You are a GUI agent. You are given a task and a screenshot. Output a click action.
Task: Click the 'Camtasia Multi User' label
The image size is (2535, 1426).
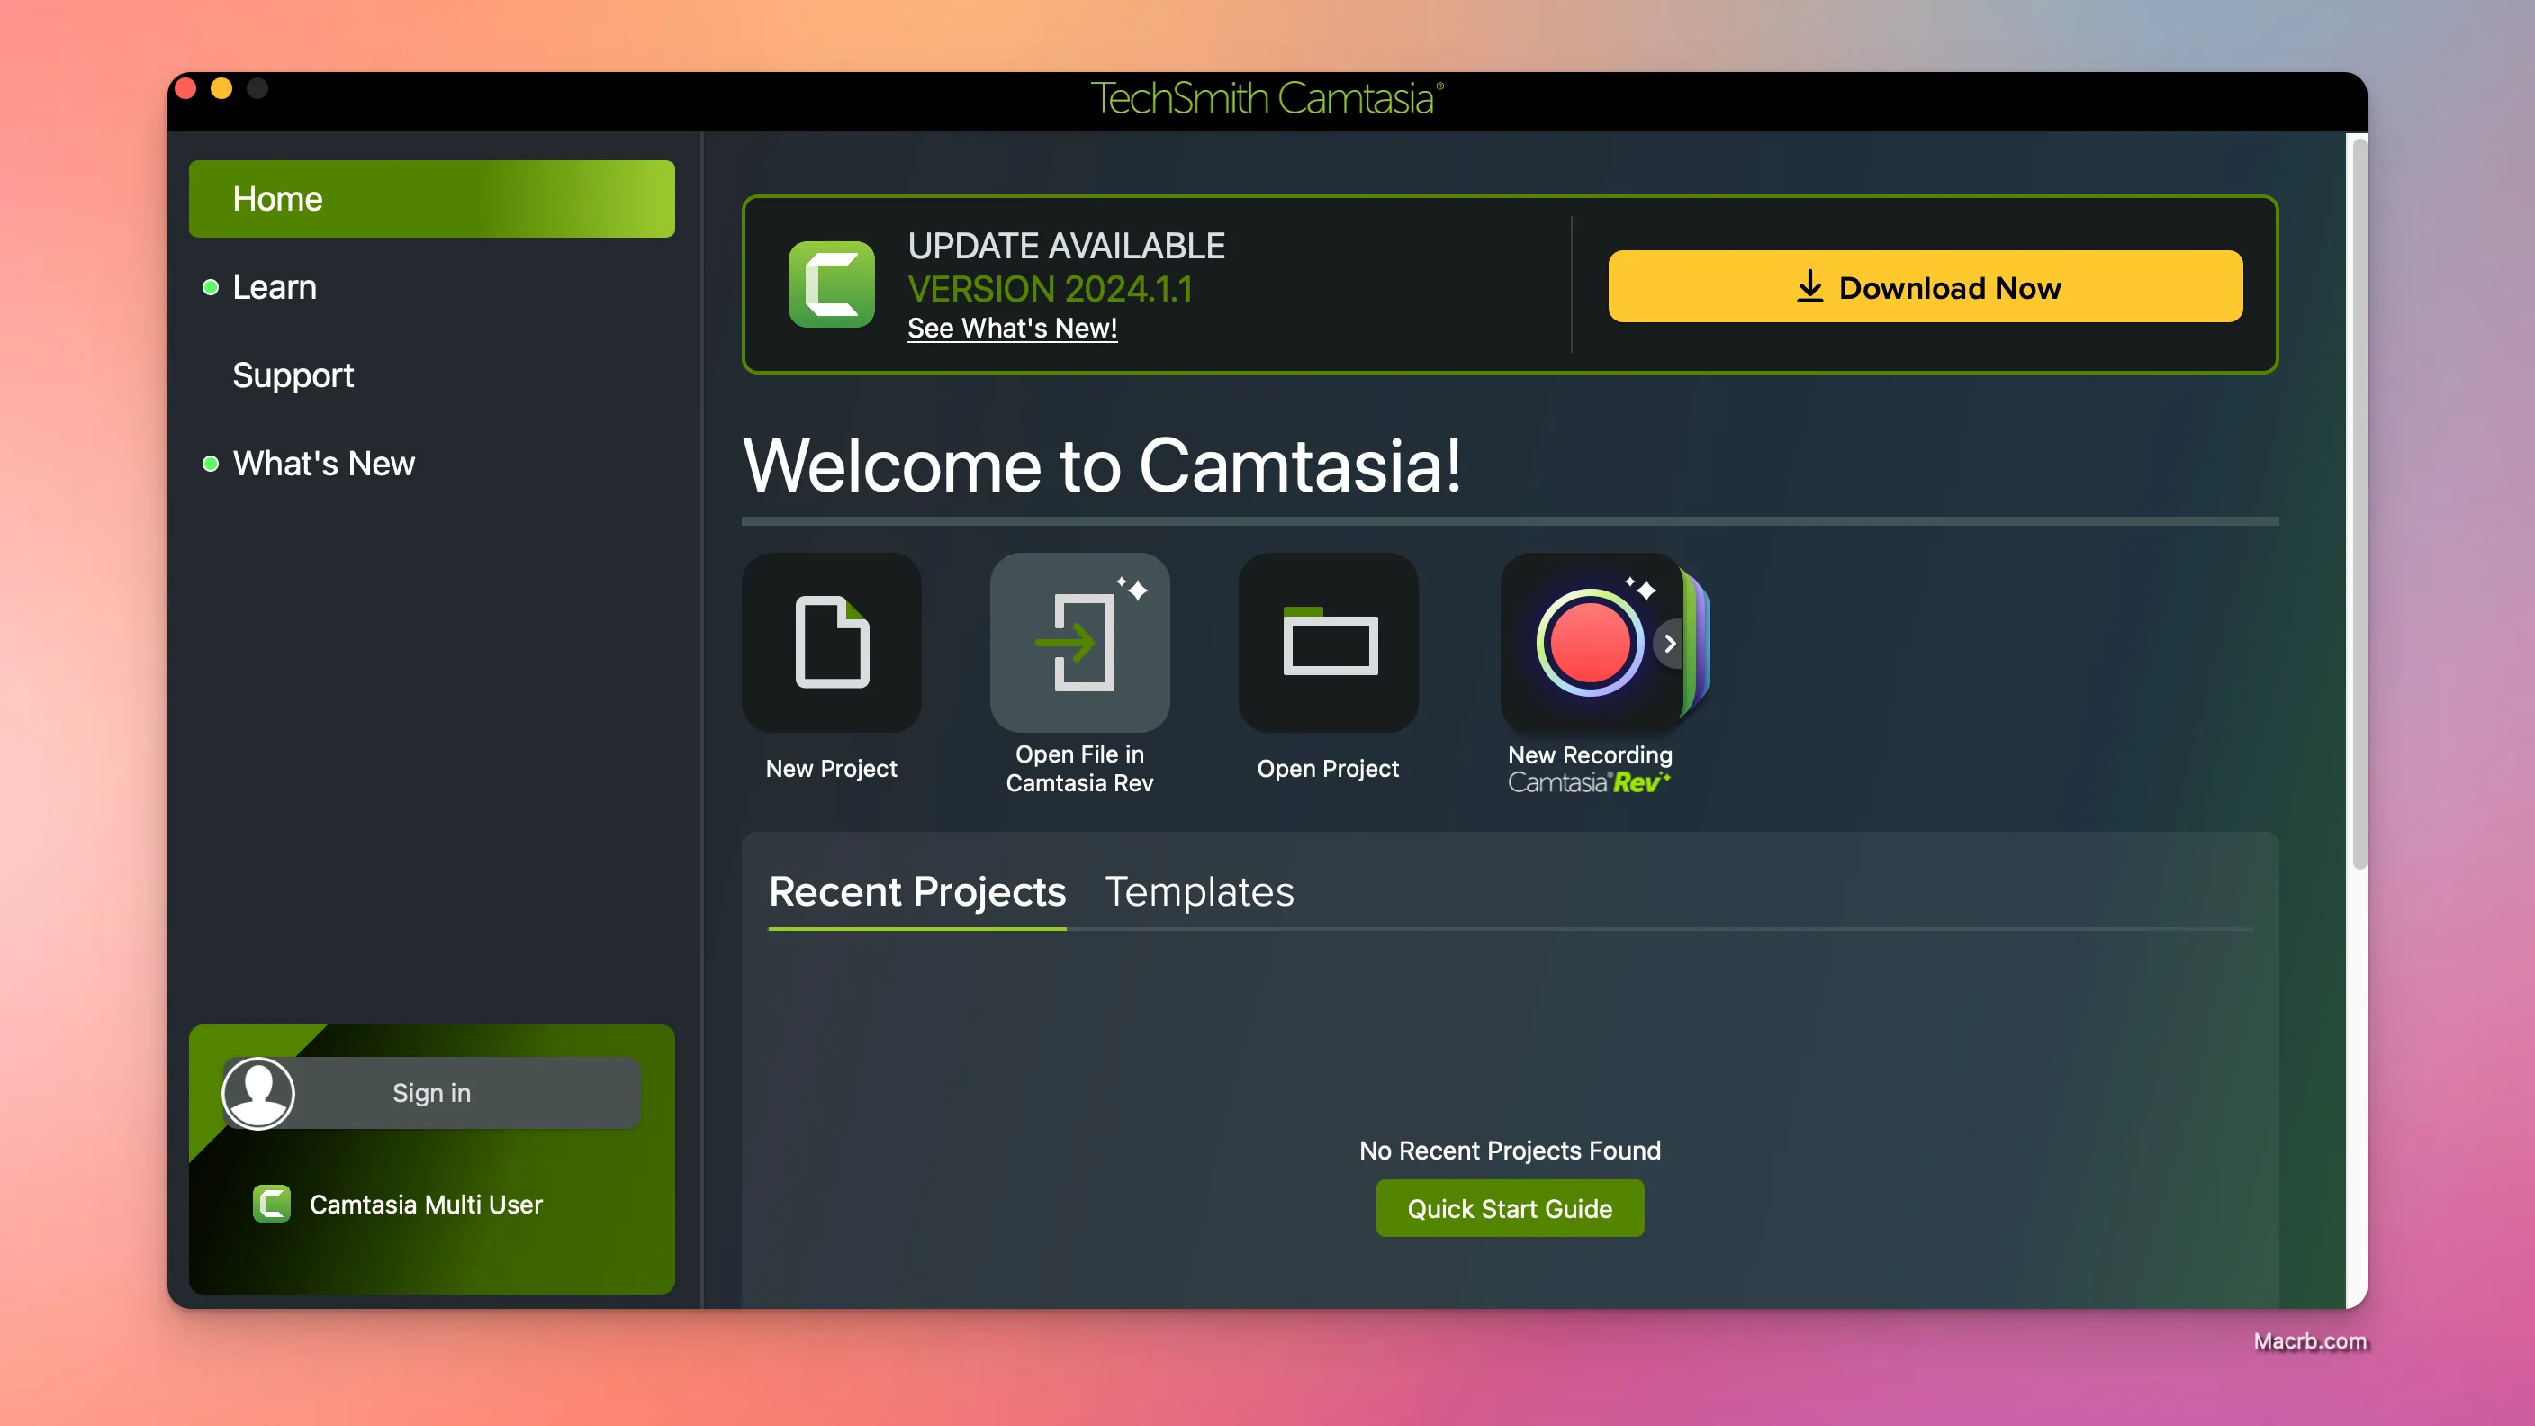pyautogui.click(x=426, y=1205)
